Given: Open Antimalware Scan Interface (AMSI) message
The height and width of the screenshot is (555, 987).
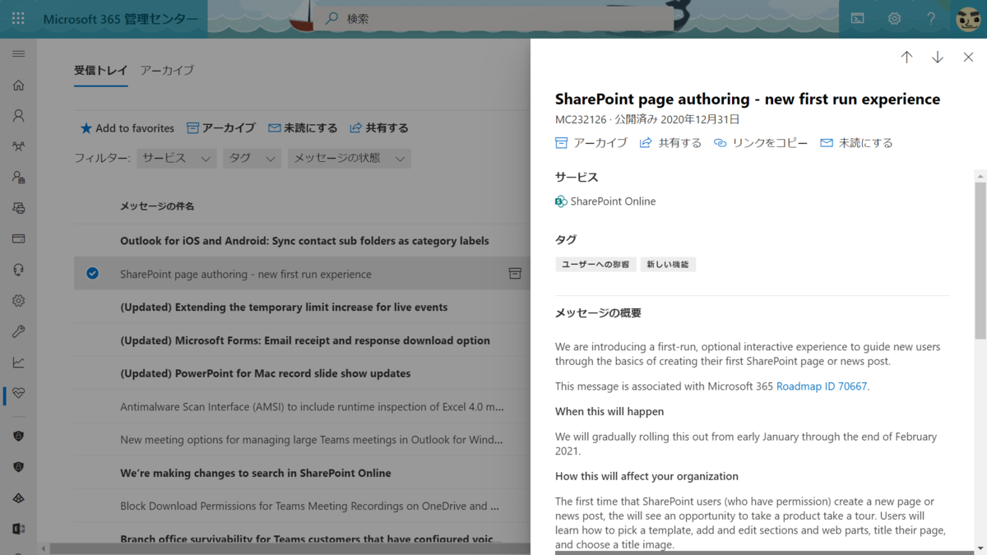Looking at the screenshot, I should [x=312, y=406].
